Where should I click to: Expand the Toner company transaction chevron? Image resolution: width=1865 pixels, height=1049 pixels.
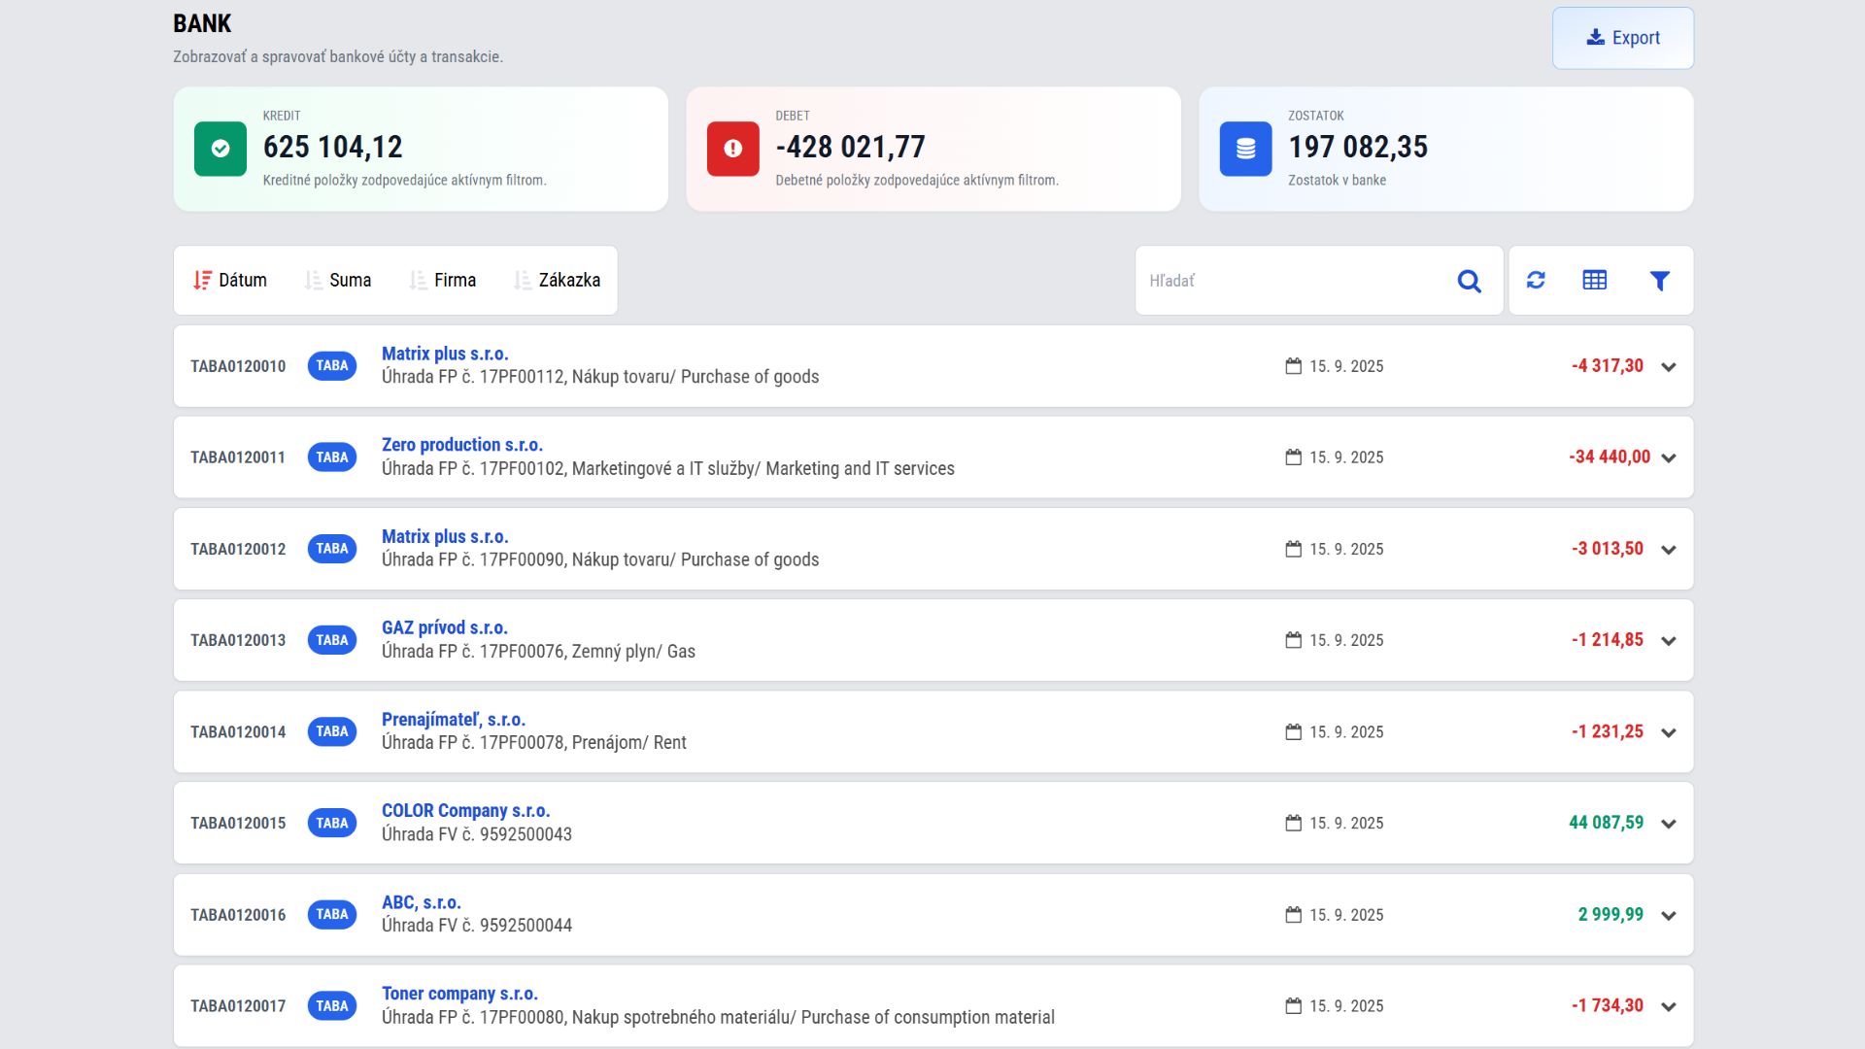pos(1668,1007)
